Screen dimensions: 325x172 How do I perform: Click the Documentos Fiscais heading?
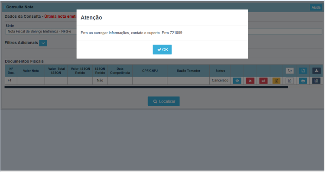(x=24, y=62)
